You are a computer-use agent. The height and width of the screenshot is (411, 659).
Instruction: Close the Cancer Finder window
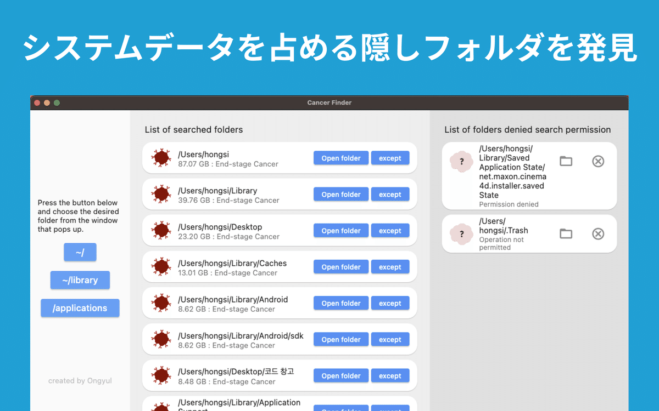point(37,102)
